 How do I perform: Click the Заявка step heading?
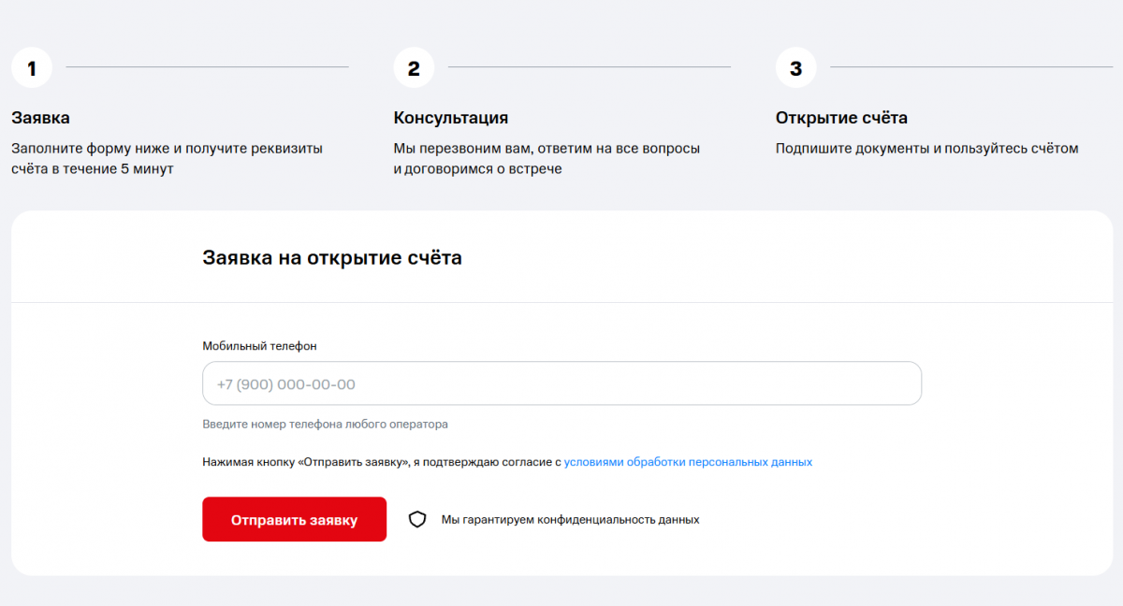(40, 118)
